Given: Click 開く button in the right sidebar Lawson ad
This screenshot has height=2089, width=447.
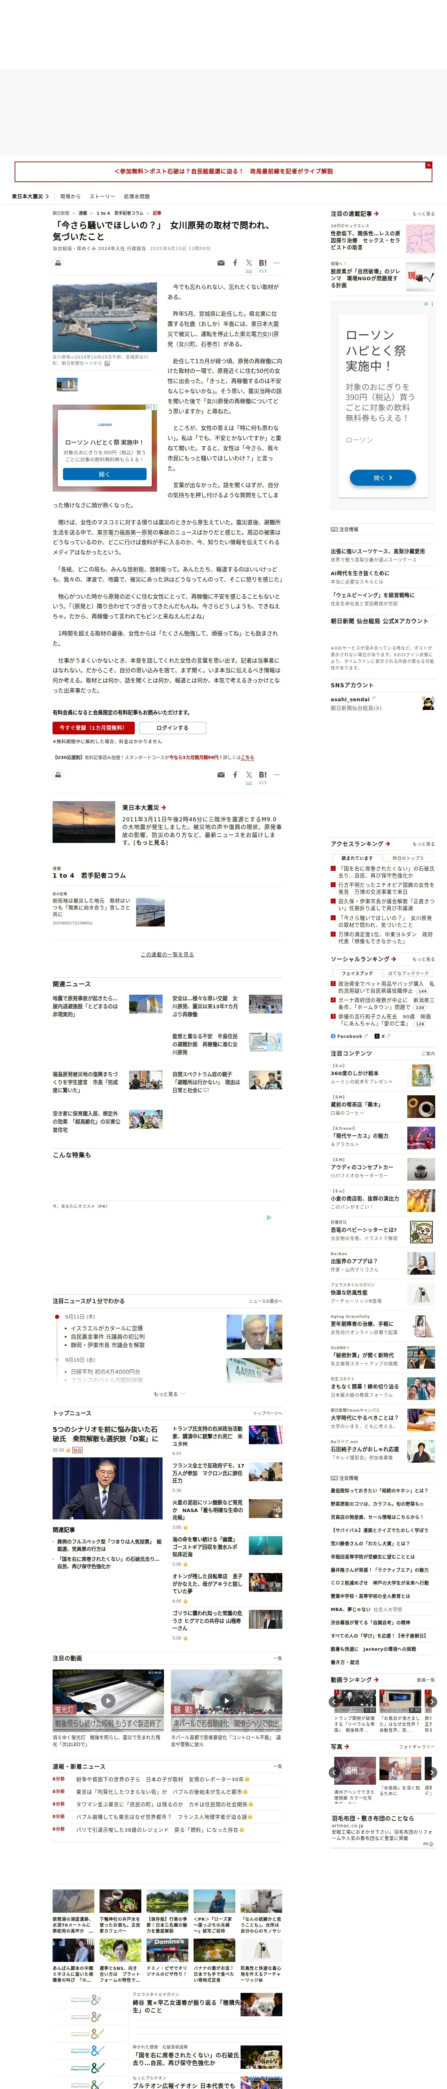Looking at the screenshot, I should [x=382, y=478].
